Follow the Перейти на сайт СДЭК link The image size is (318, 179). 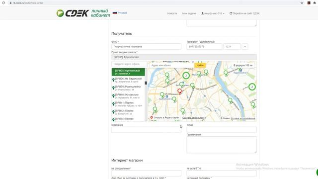pos(244,13)
